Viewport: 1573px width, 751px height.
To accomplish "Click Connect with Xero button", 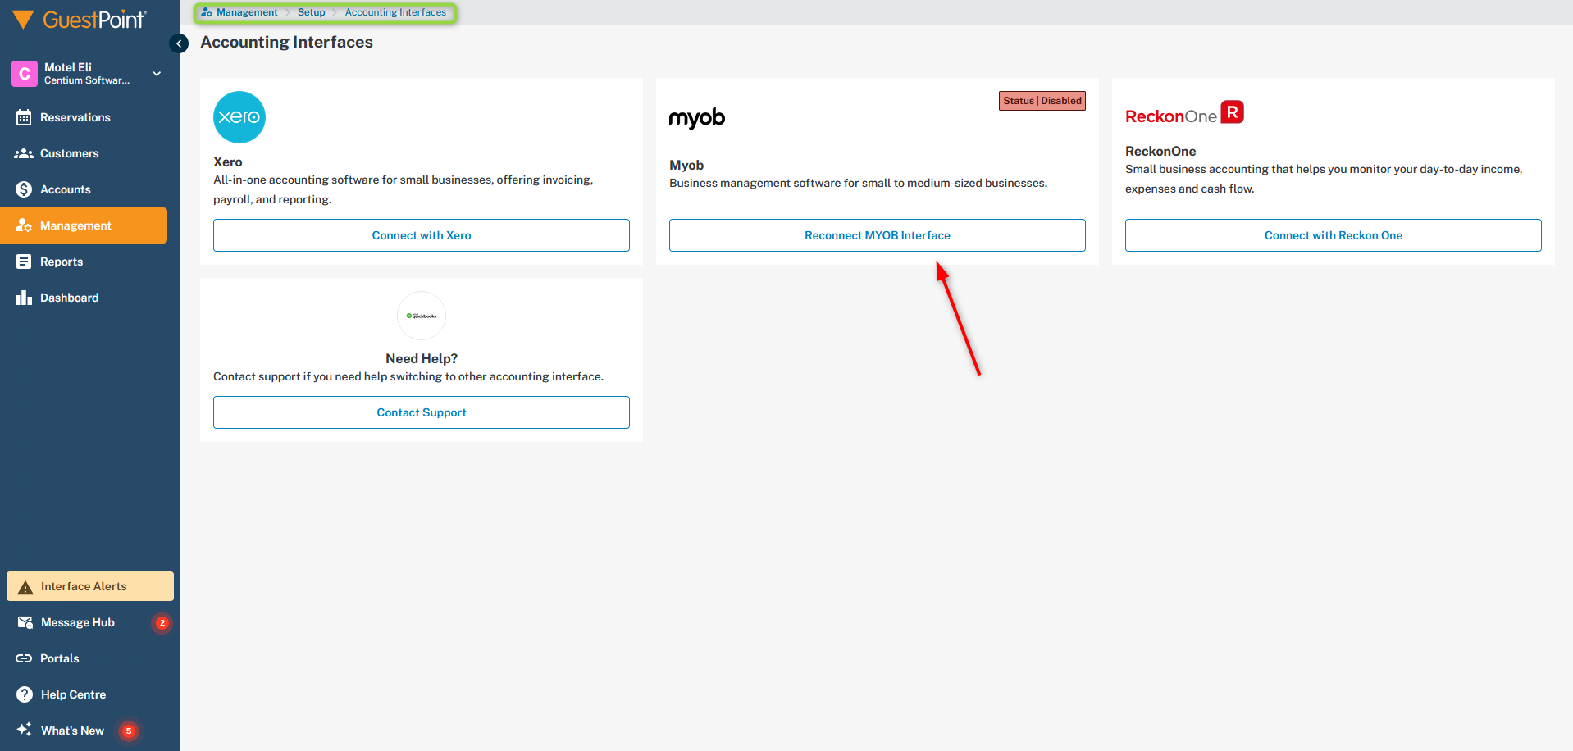I will tap(422, 235).
